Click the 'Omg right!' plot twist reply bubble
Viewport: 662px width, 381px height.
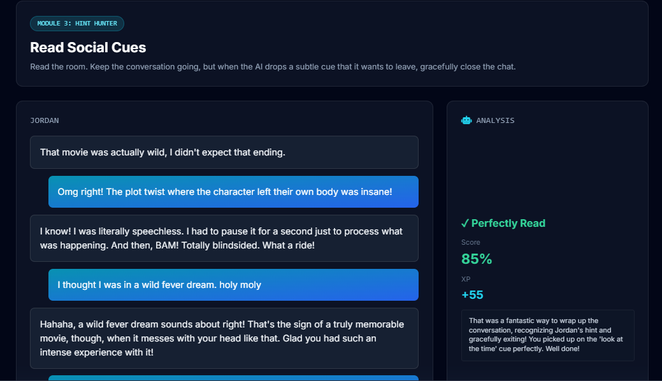[x=233, y=192]
